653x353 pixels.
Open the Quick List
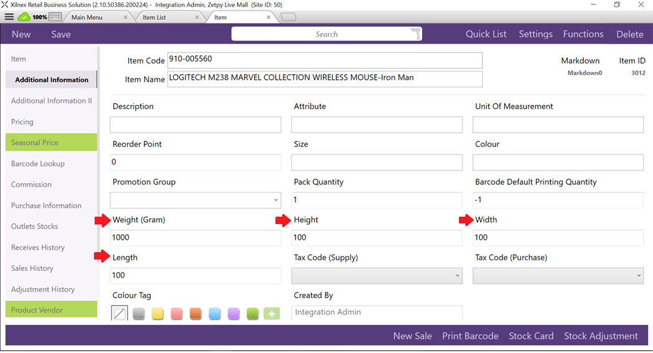486,34
